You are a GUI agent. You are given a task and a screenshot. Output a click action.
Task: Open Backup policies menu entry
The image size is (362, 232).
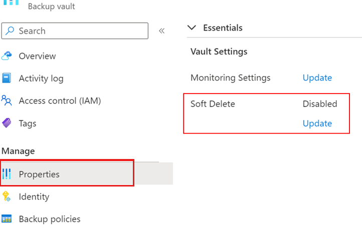(49, 219)
